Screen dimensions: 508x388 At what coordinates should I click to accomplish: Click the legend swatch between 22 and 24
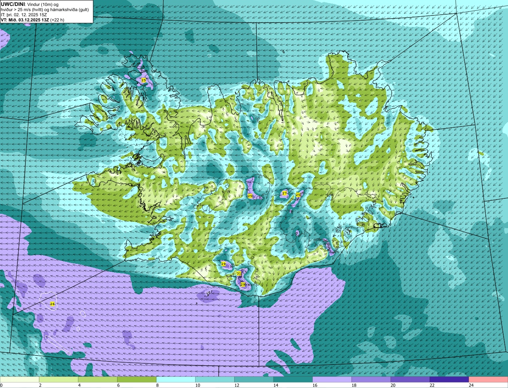[449, 380]
